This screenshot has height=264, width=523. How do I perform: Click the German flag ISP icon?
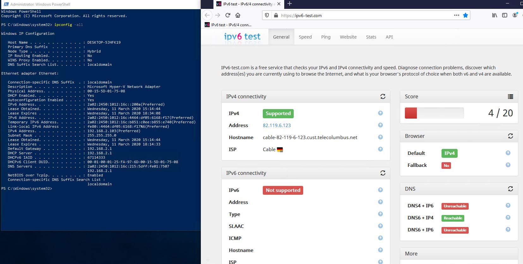[x=280, y=150]
